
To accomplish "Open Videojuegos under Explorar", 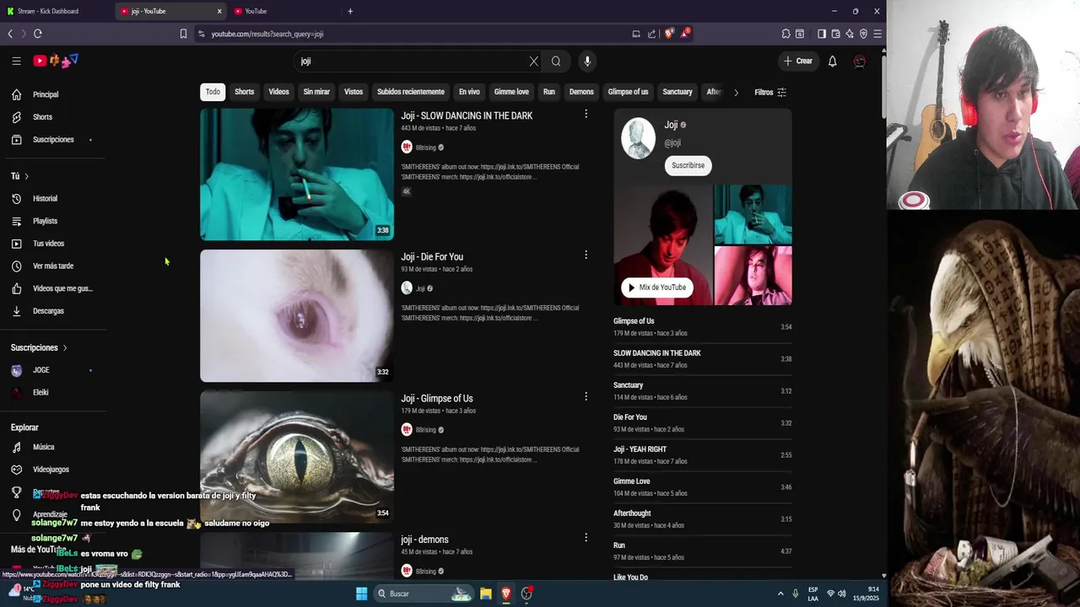I will pos(52,470).
